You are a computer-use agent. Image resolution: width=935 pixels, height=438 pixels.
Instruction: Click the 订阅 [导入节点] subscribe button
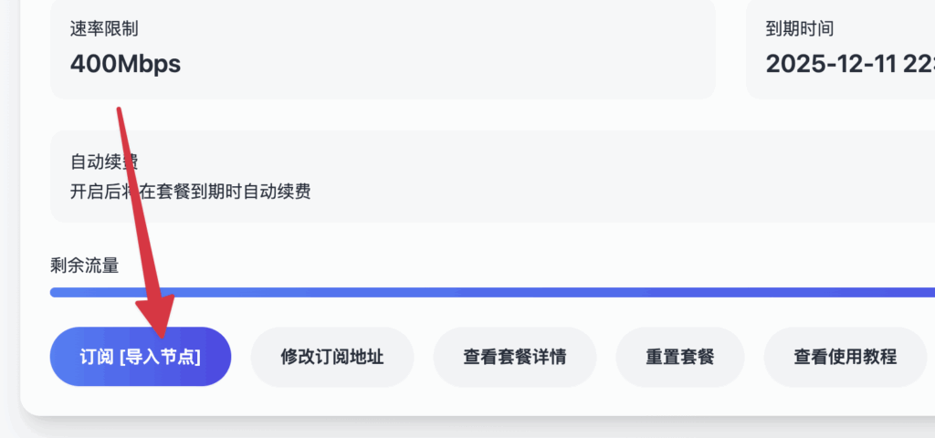[140, 357]
